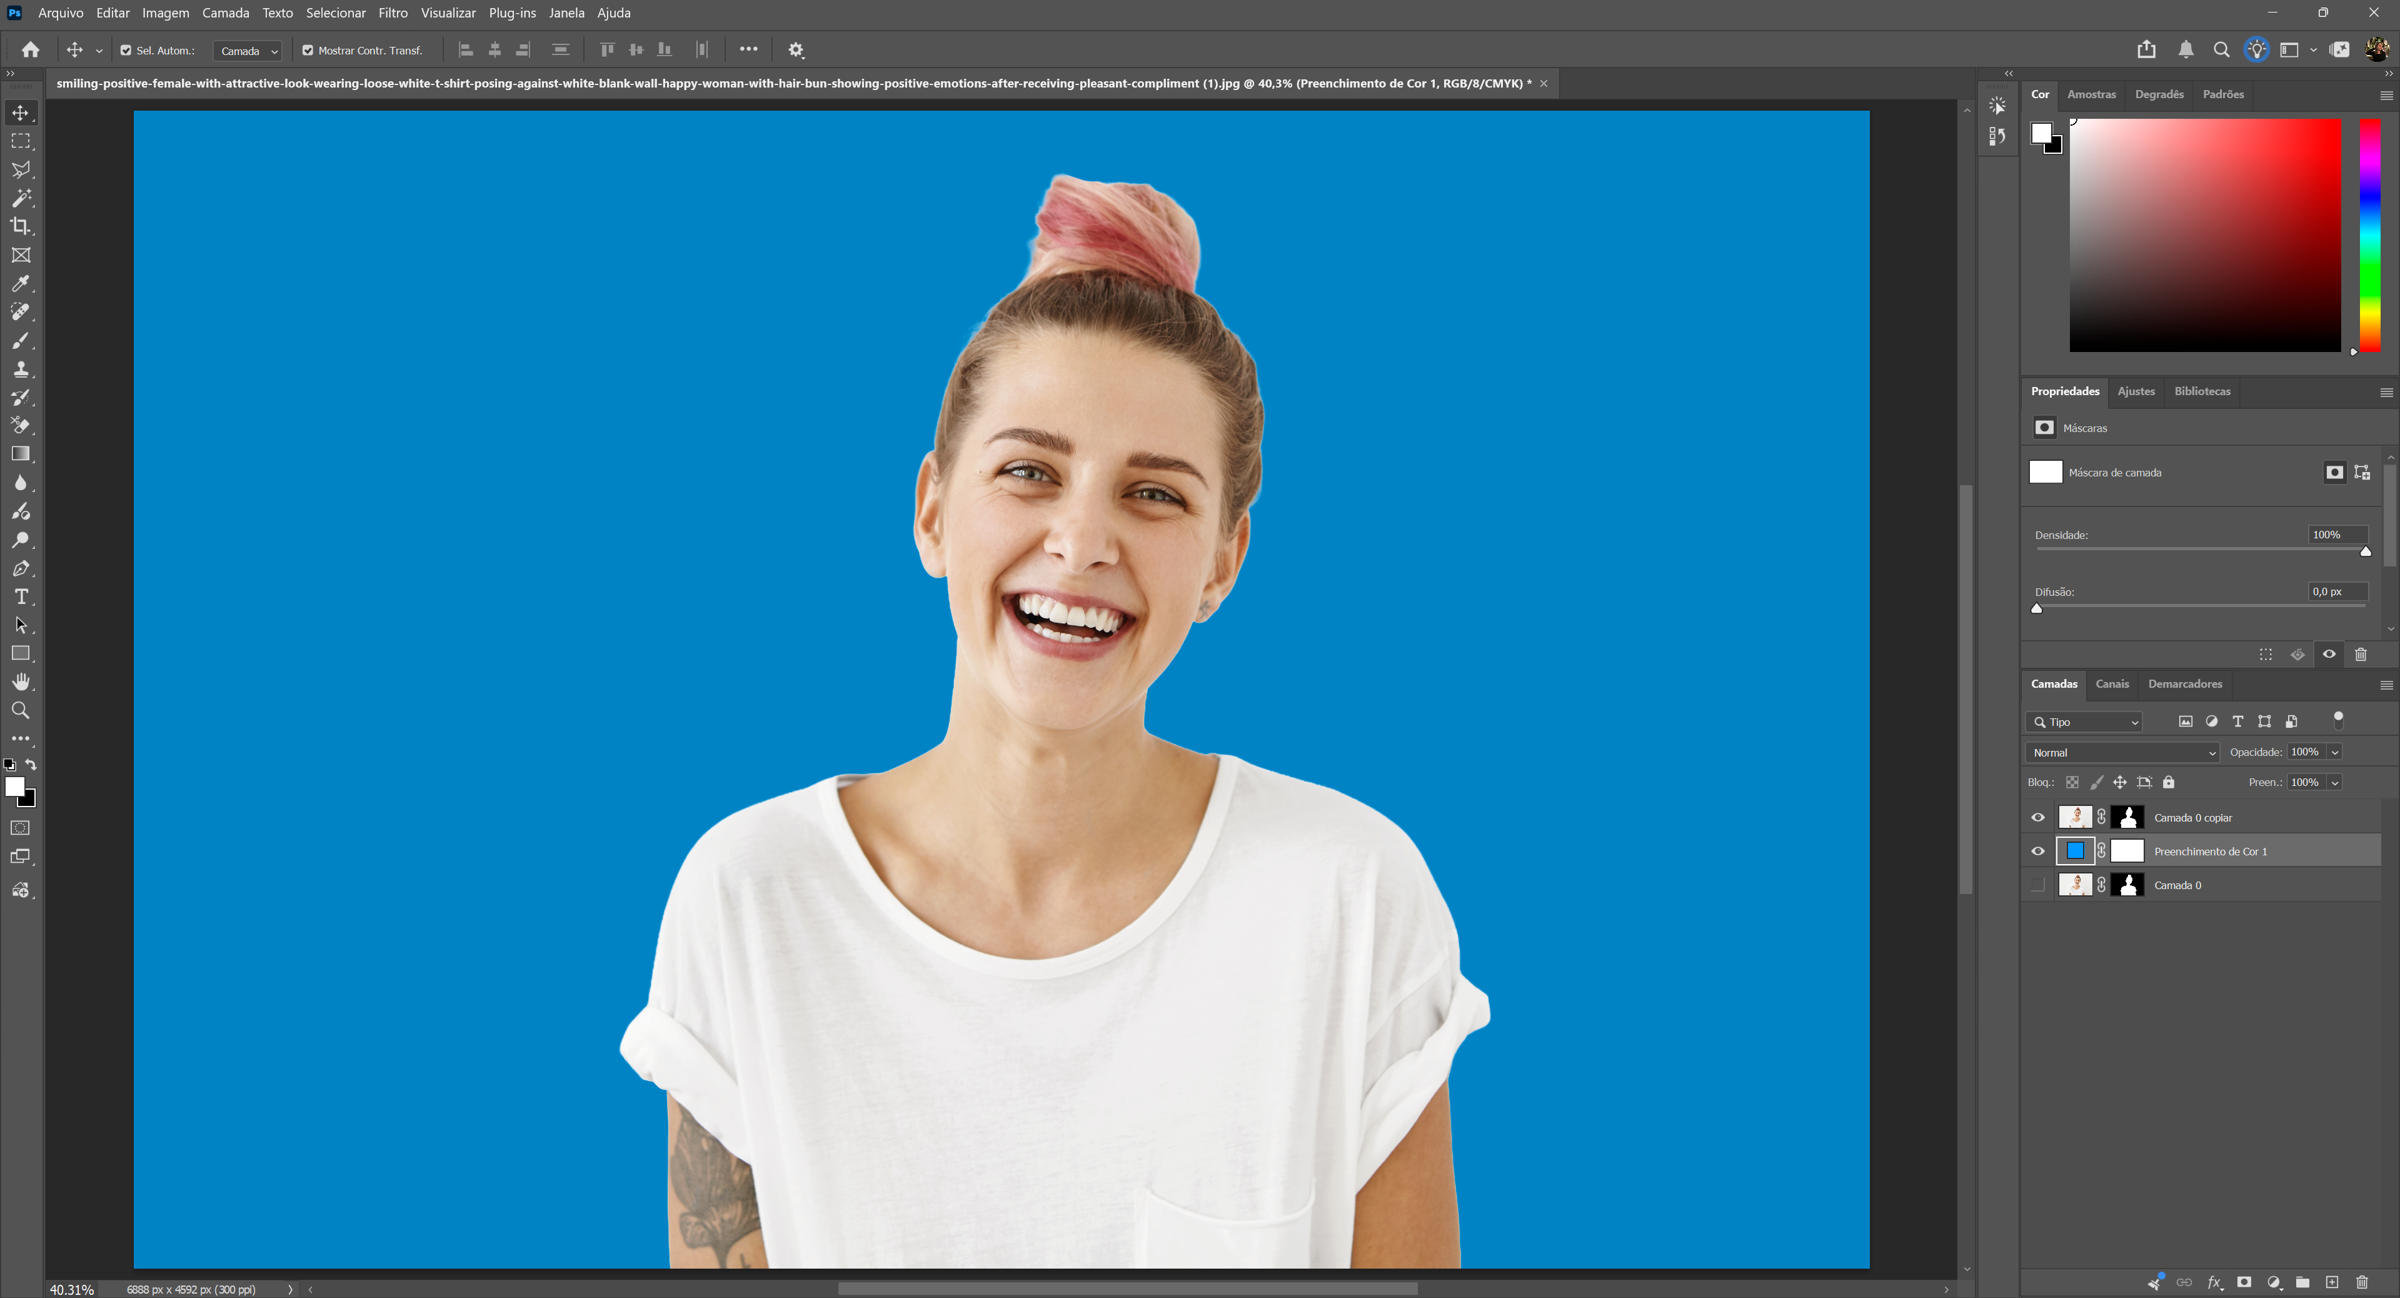Show the Camada 0 layer
2400x1298 pixels.
[2037, 885]
